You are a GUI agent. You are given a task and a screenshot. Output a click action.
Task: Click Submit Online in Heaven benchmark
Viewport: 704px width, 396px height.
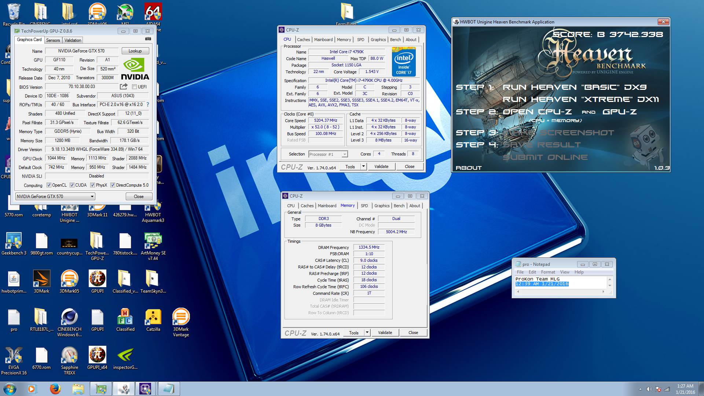point(545,157)
